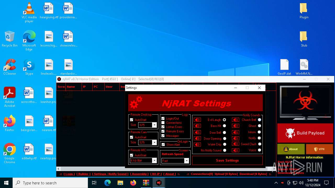Open Settings / Notify Sound tab
The width and height of the screenshot is (335, 188).
(x=110, y=174)
